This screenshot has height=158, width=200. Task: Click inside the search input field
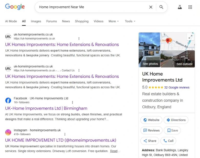coord(92,7)
